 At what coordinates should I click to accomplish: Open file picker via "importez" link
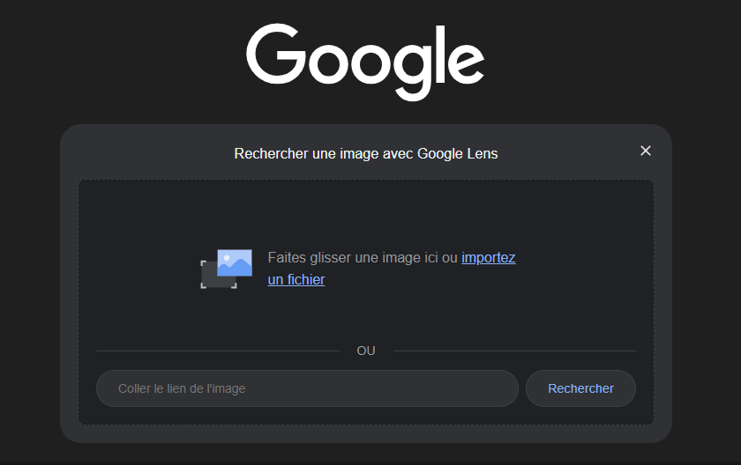pos(488,258)
